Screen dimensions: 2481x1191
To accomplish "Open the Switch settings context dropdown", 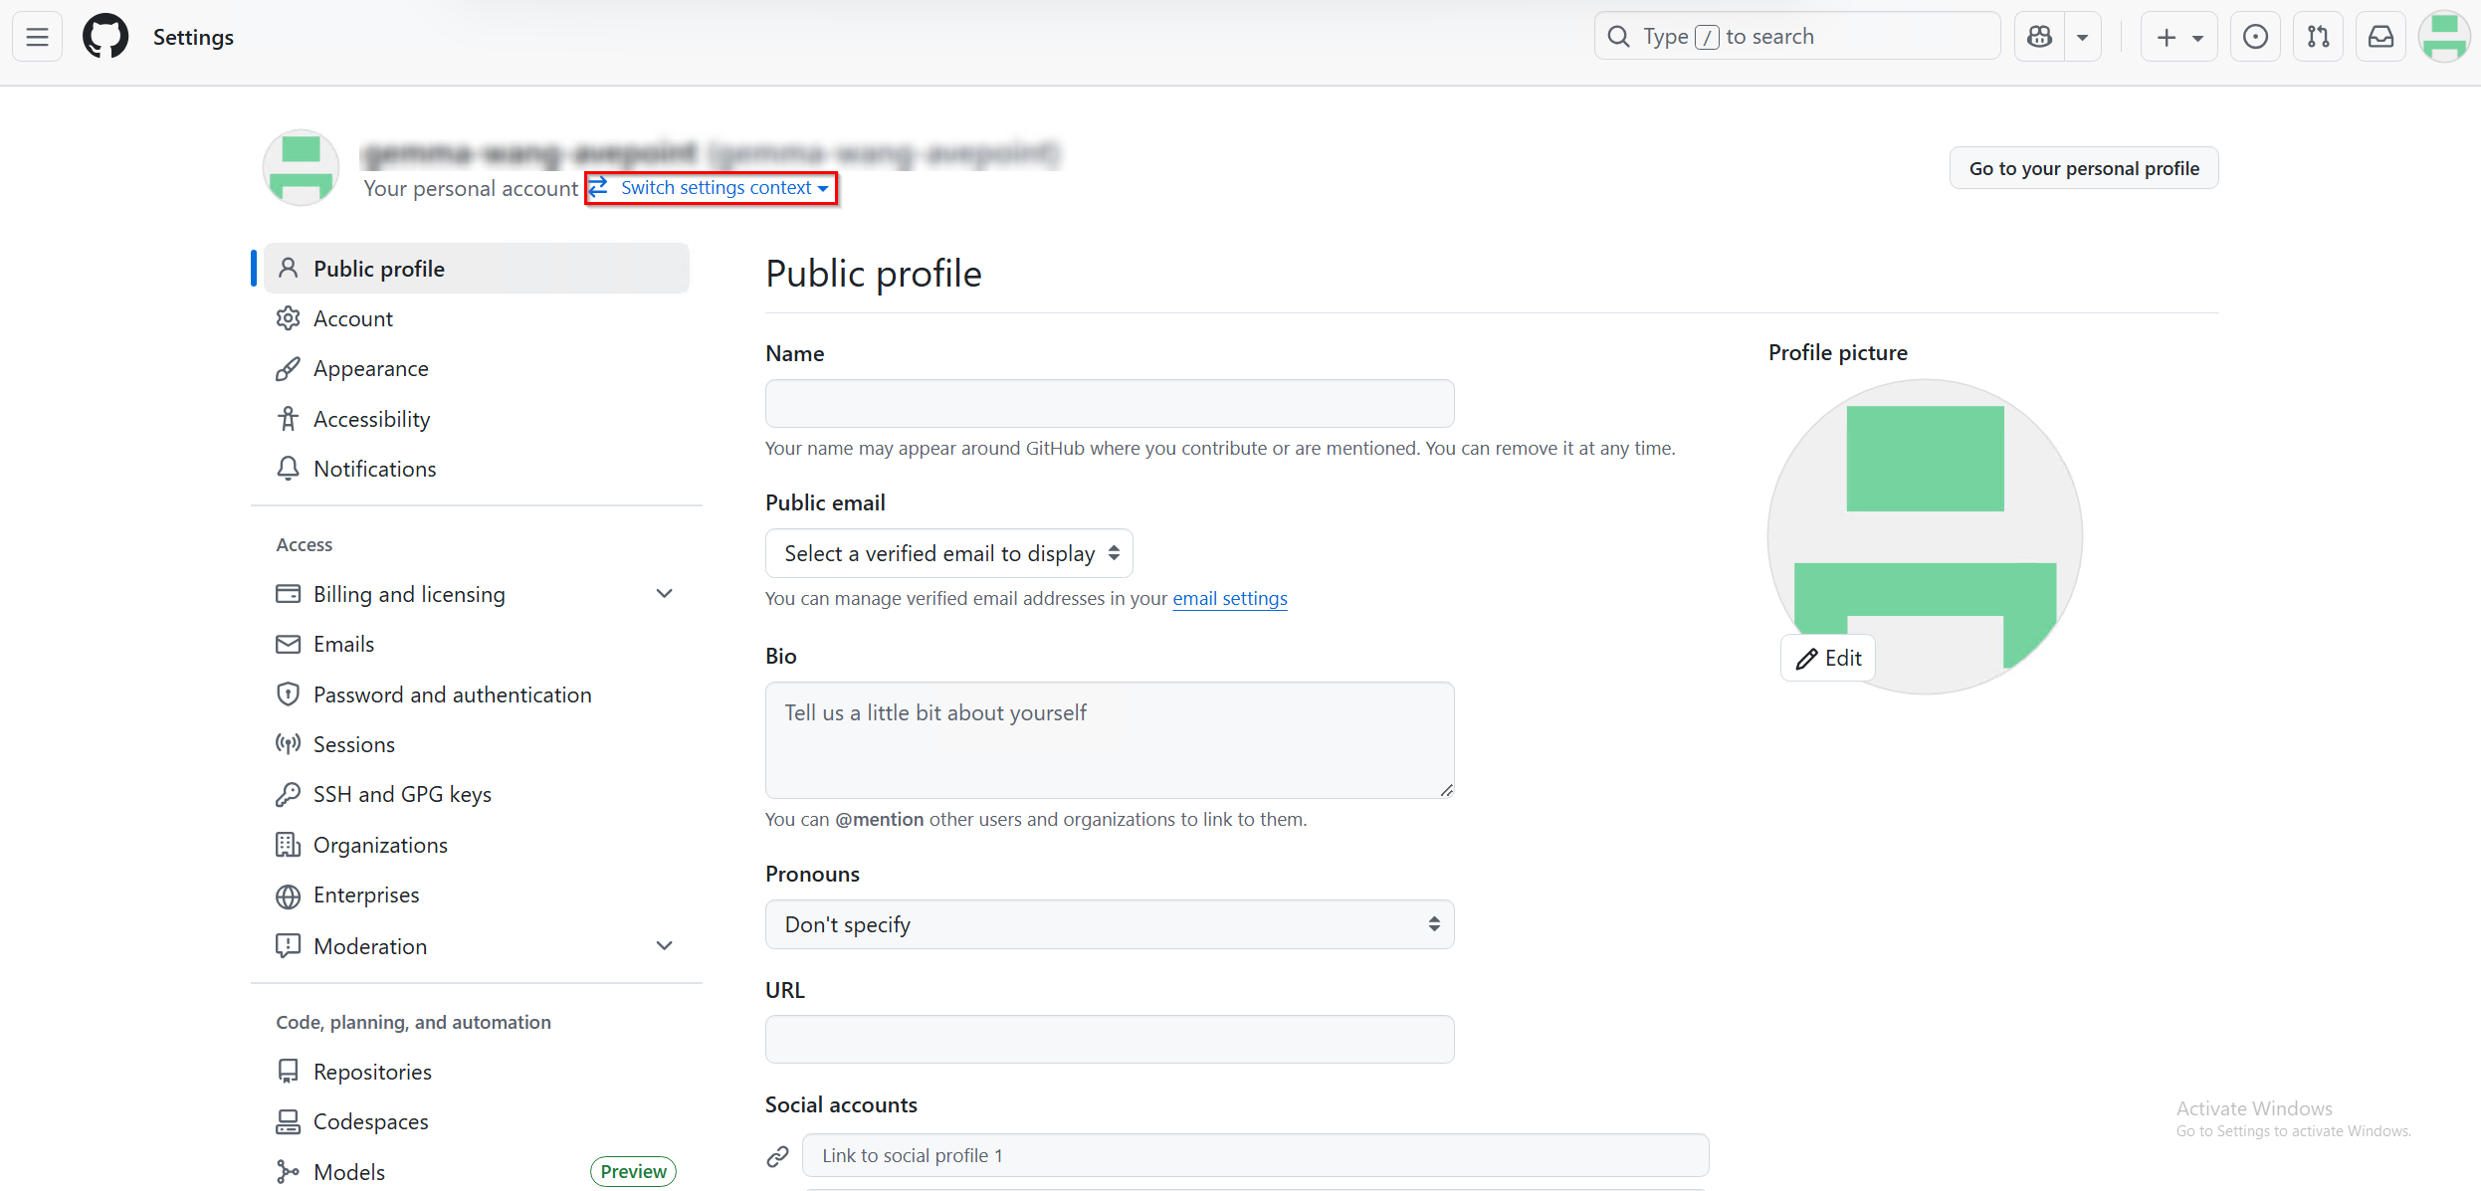I will (x=711, y=187).
